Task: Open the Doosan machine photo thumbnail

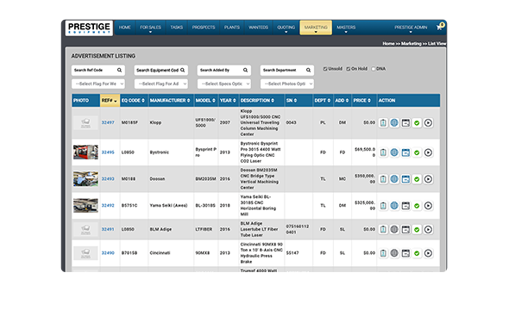Action: coord(85,179)
